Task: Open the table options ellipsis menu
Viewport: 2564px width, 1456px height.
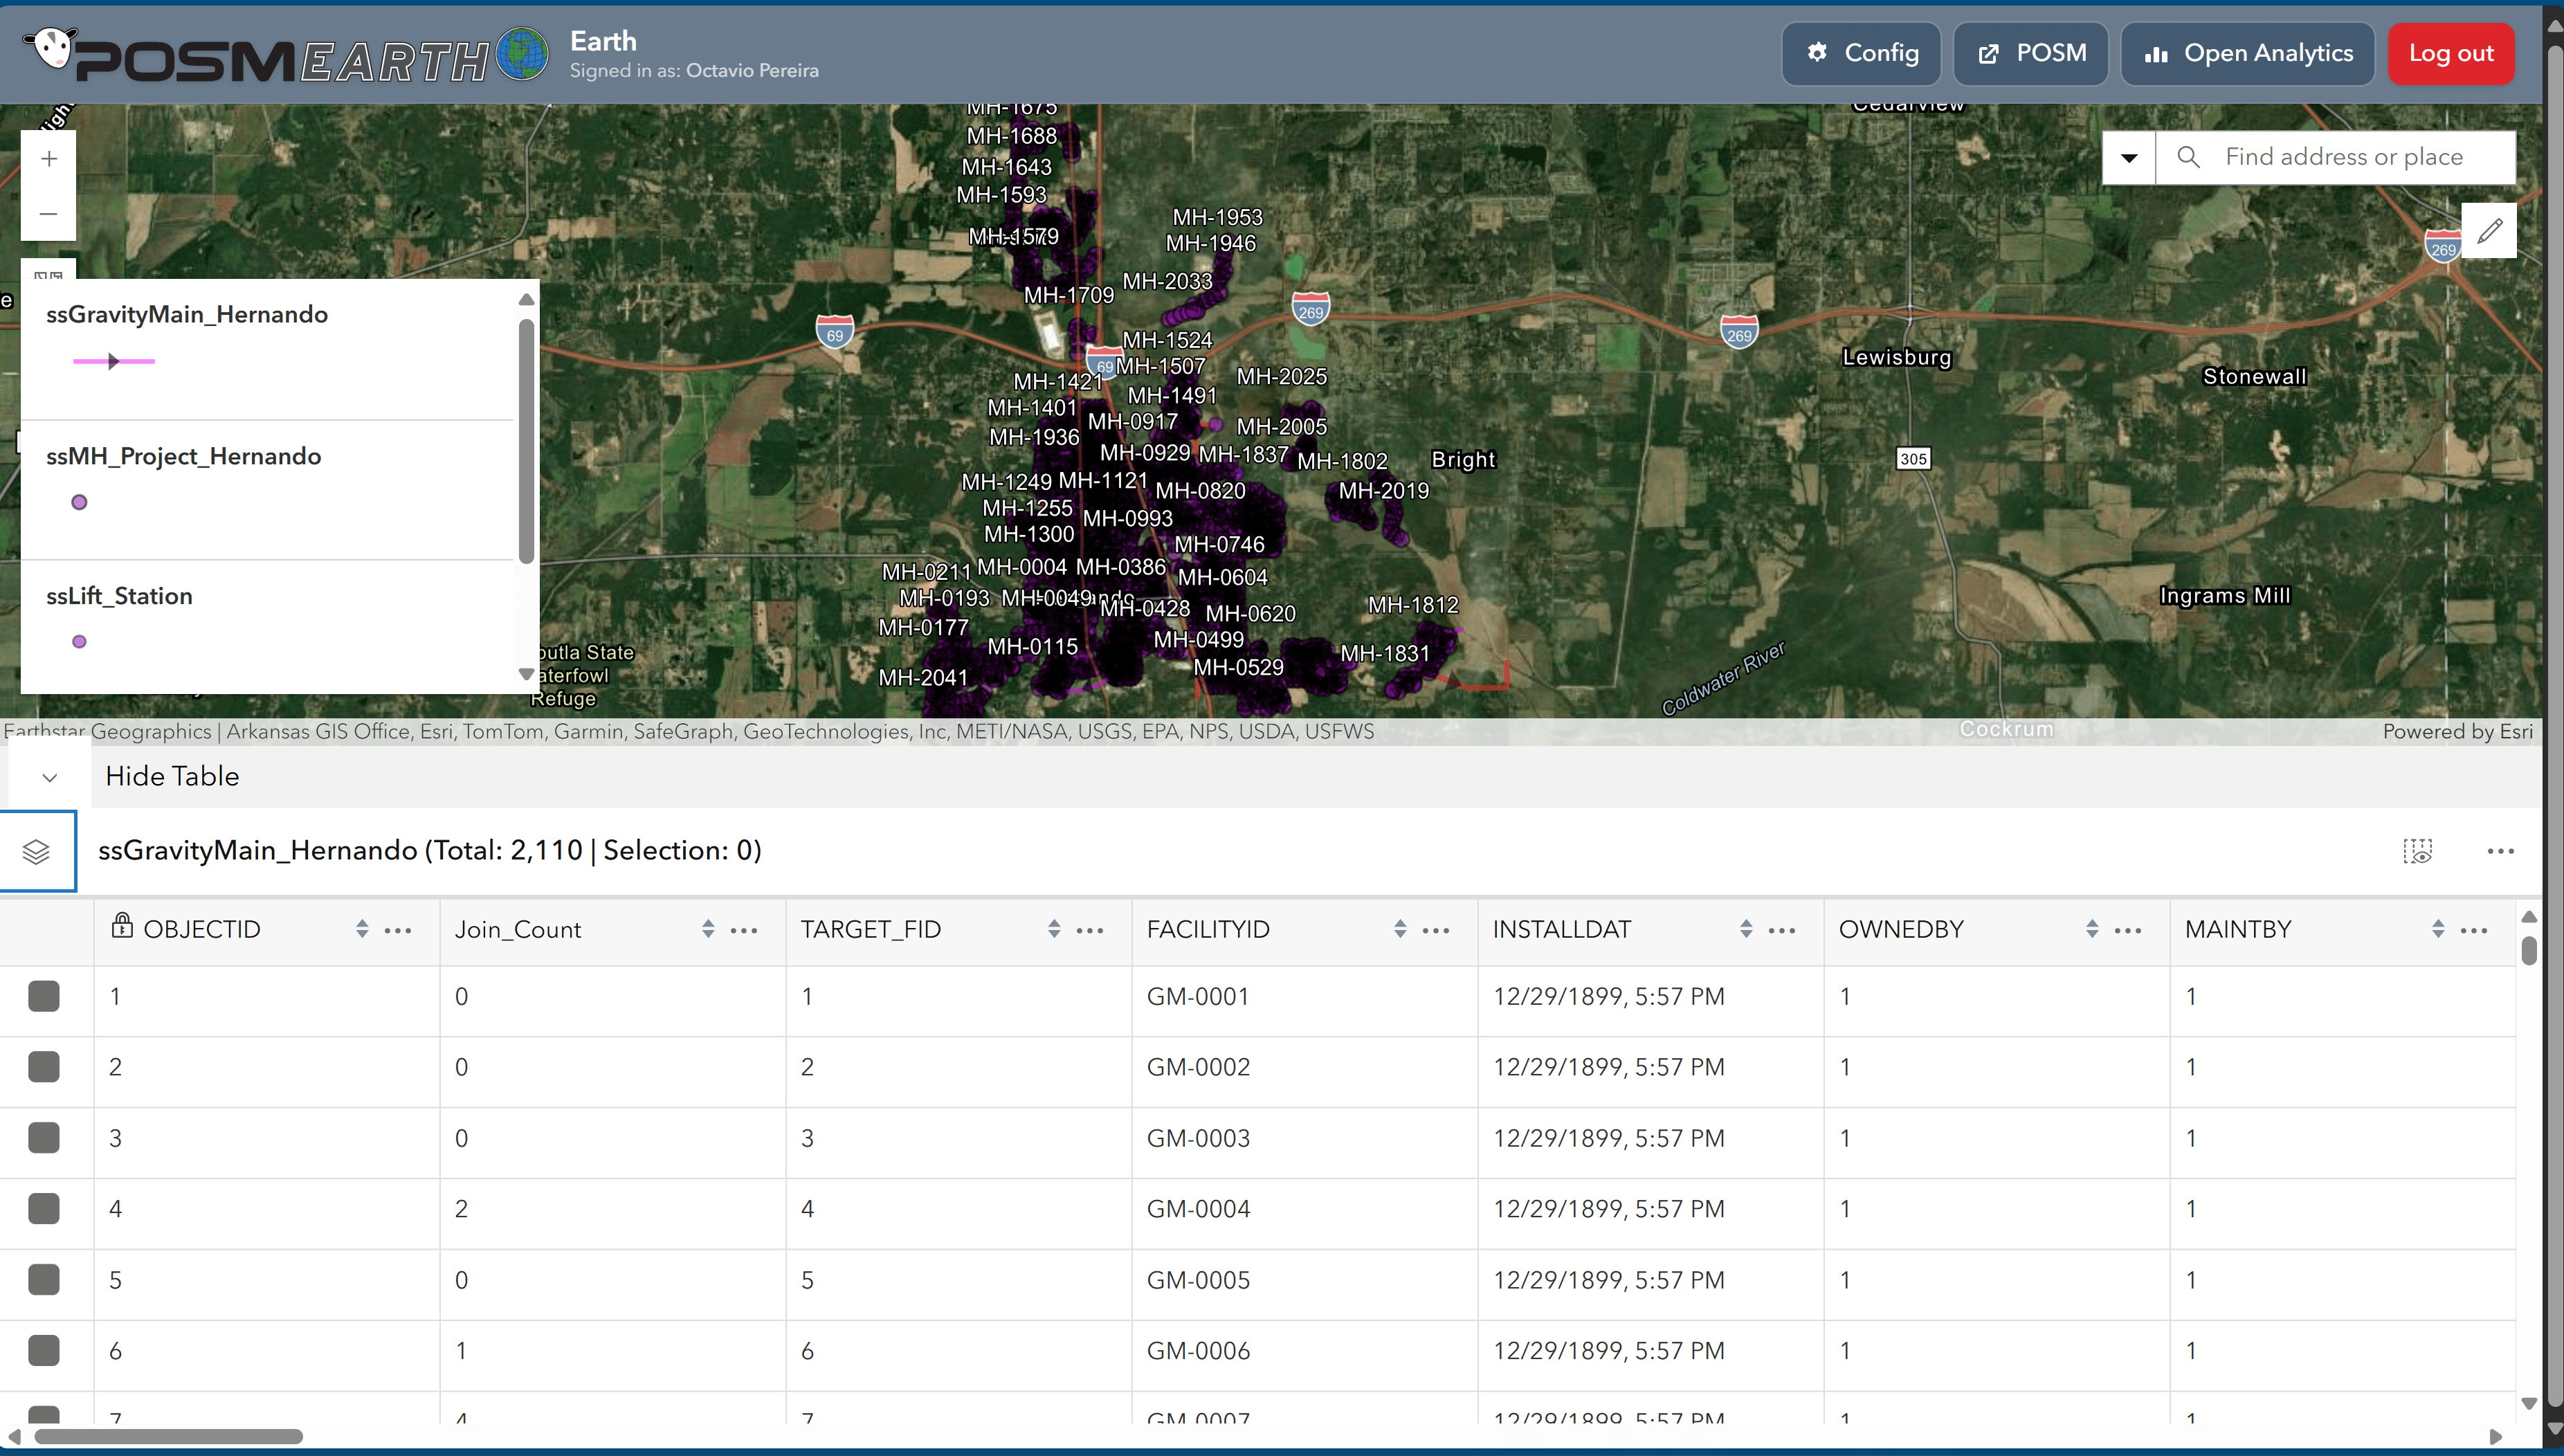Action: 2500,851
